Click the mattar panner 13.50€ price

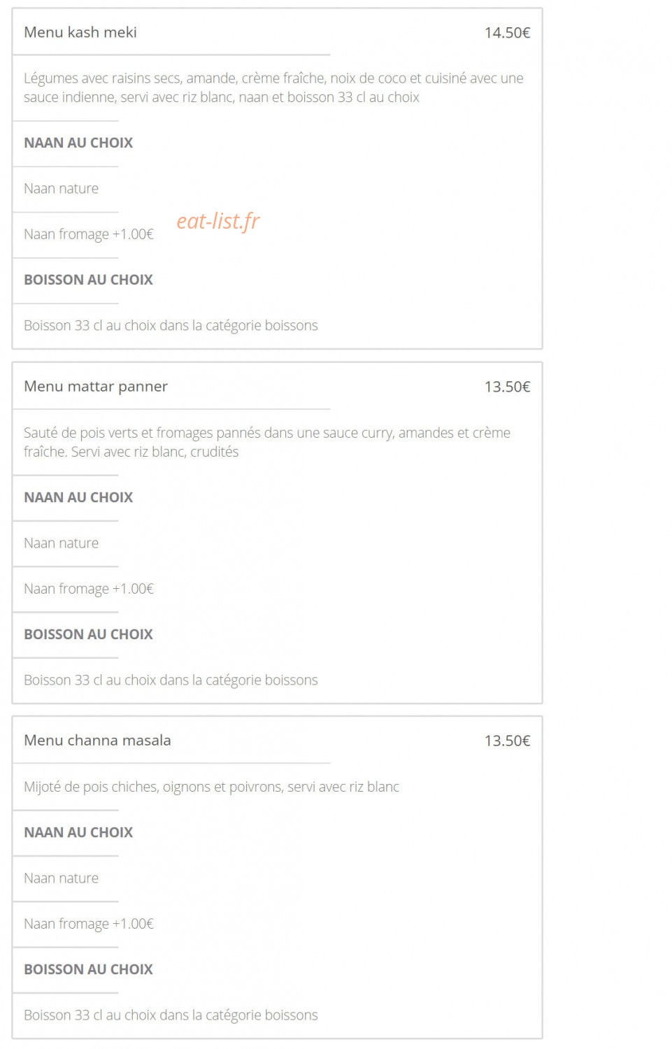[x=507, y=387]
